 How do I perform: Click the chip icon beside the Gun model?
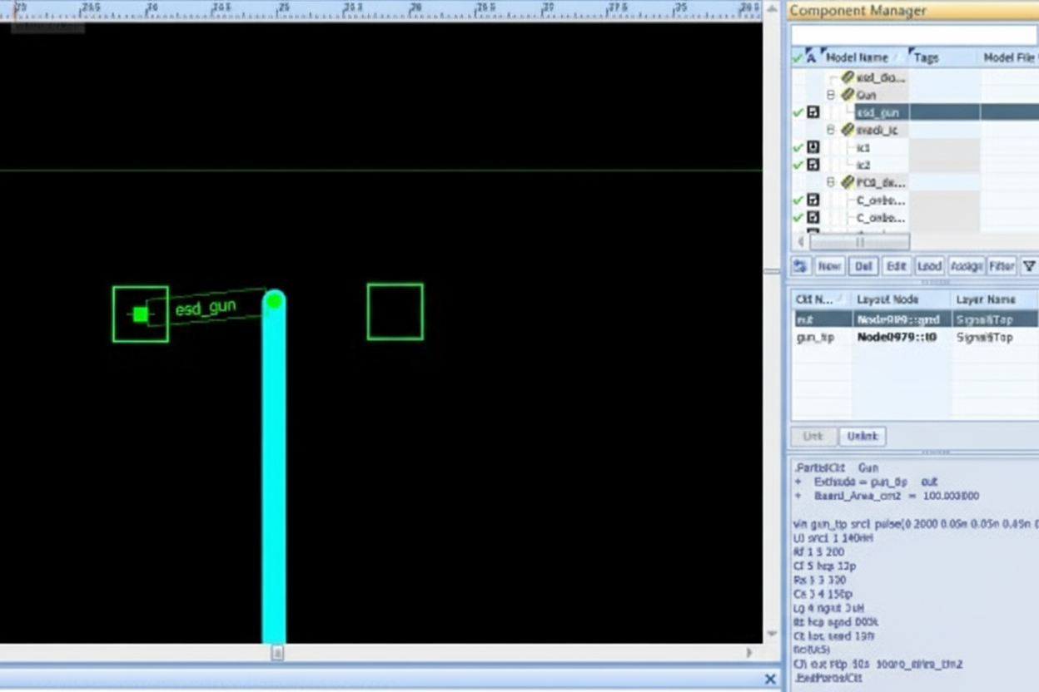click(x=847, y=95)
